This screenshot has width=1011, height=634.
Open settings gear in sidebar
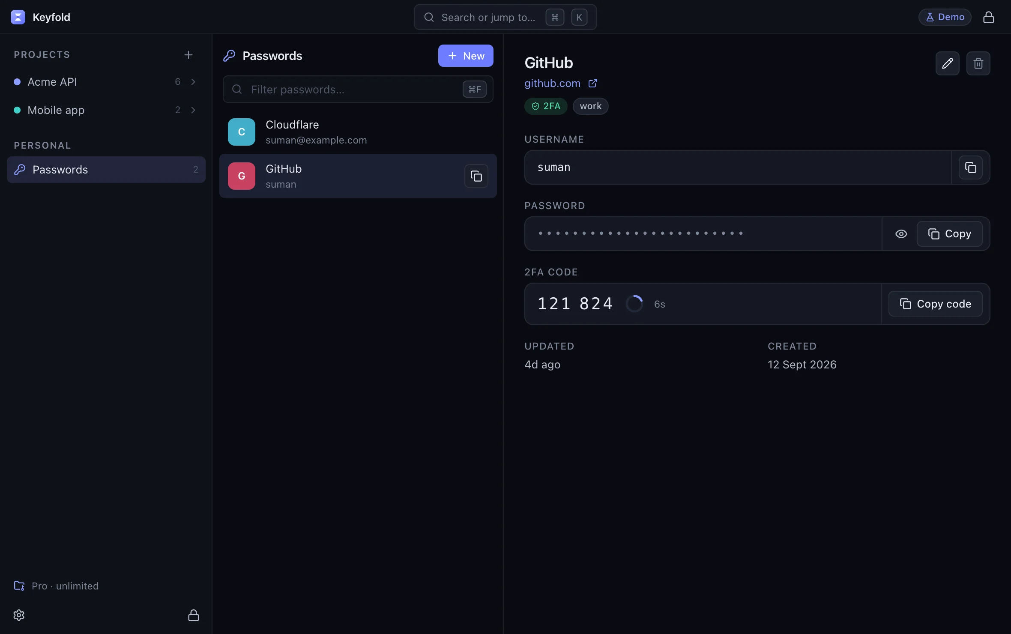(19, 615)
